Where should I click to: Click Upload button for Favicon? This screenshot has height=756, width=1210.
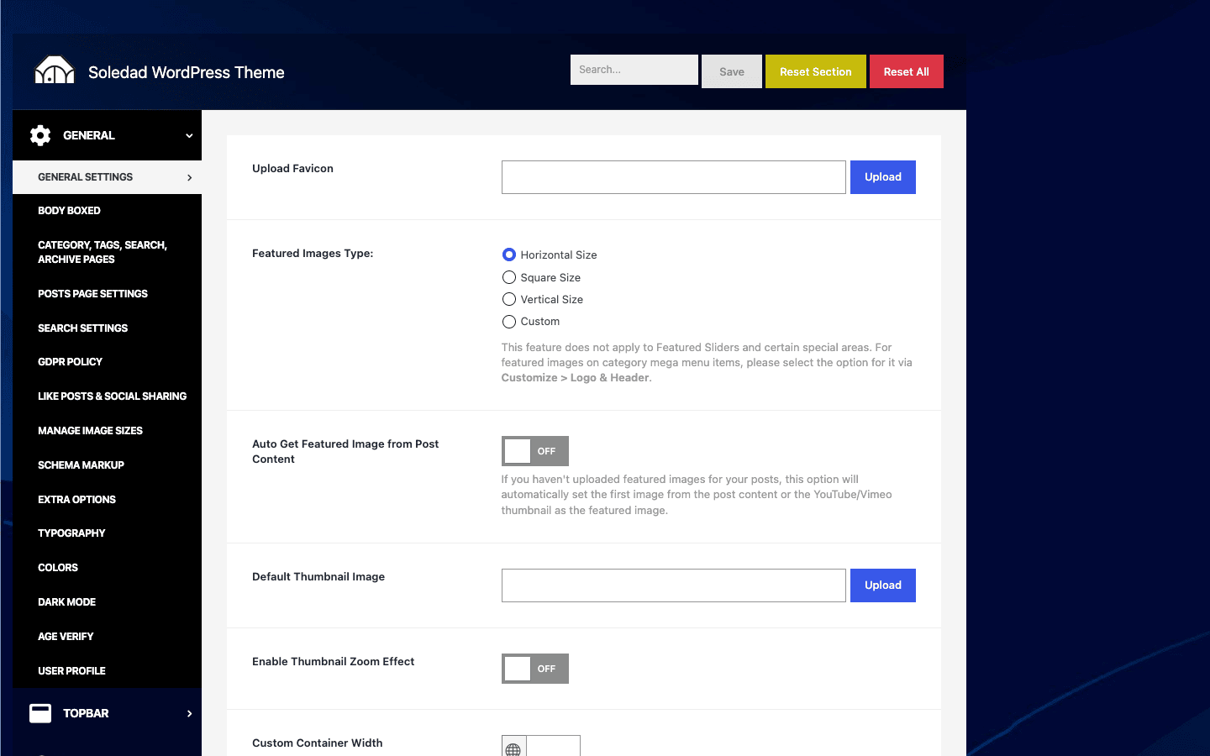882,177
